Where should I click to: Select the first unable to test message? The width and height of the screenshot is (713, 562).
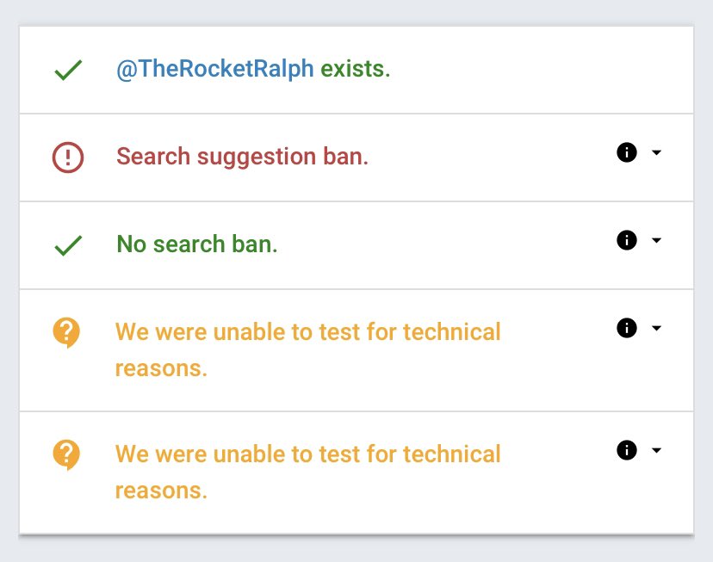(x=307, y=349)
